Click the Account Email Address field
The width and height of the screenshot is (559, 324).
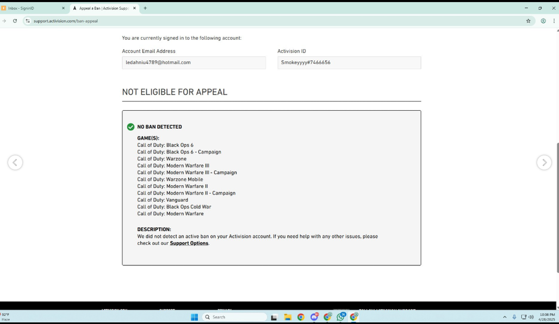(x=194, y=62)
